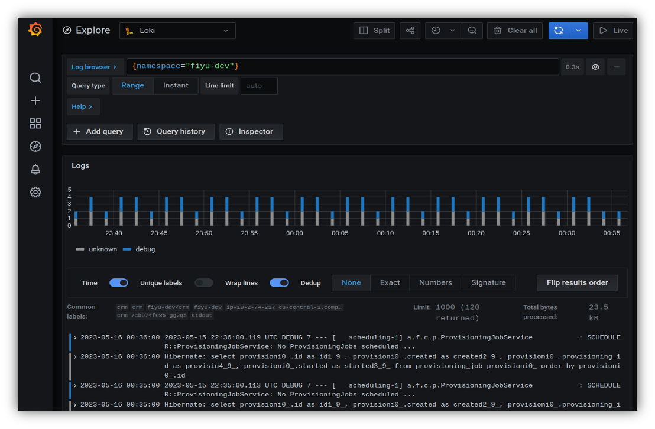Open the Grafana home logo
This screenshot has width=655, height=429.
(35, 30)
